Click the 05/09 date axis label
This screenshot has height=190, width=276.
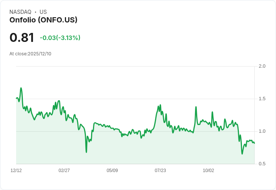(112, 171)
